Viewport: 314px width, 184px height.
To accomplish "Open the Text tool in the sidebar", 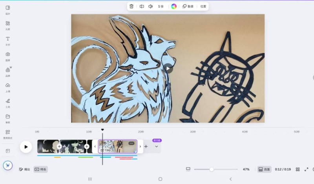I will pyautogui.click(x=7, y=41).
